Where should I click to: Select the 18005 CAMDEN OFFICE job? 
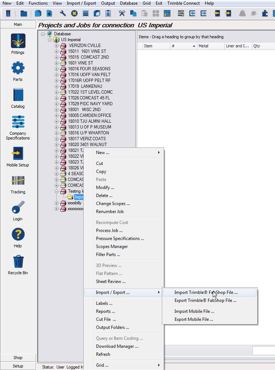89,115
